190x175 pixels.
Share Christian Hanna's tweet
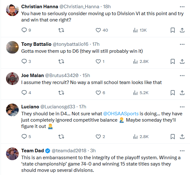click(x=182, y=30)
